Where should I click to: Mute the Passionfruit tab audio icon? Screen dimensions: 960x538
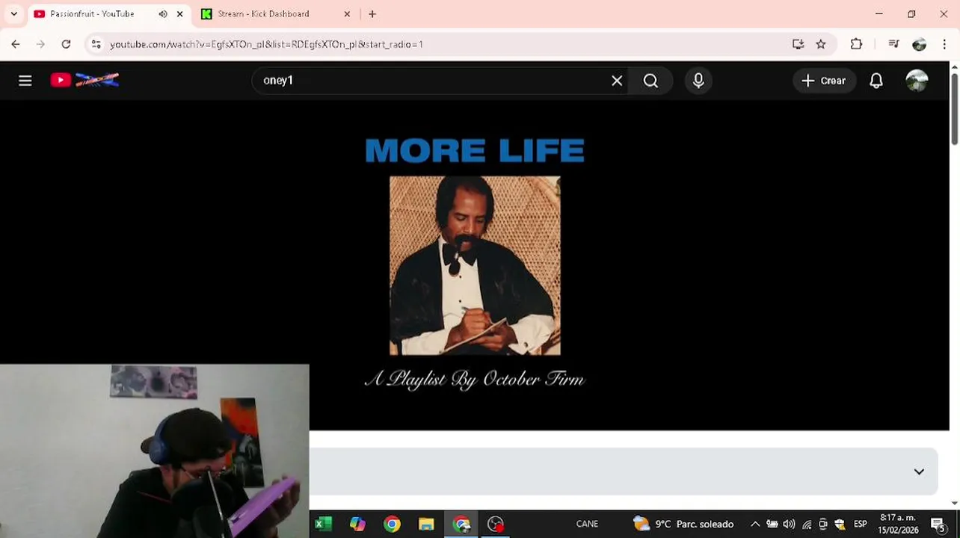[163, 13]
